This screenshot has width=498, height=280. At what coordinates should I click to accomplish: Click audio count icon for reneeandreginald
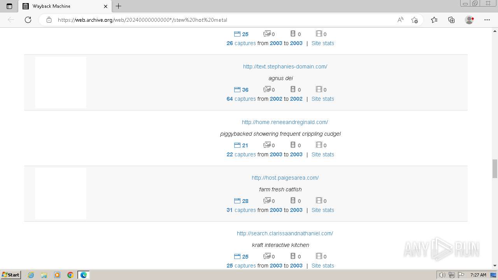coord(293,145)
